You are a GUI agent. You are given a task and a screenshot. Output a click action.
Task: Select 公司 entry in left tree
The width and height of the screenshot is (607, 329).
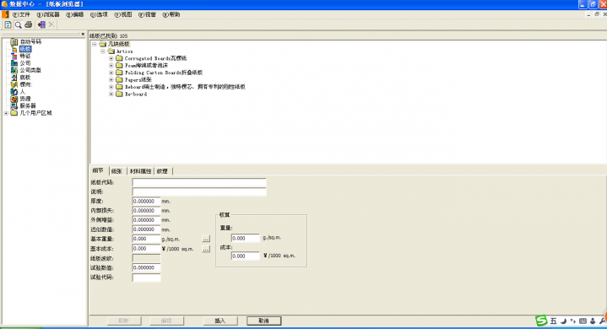(25, 63)
